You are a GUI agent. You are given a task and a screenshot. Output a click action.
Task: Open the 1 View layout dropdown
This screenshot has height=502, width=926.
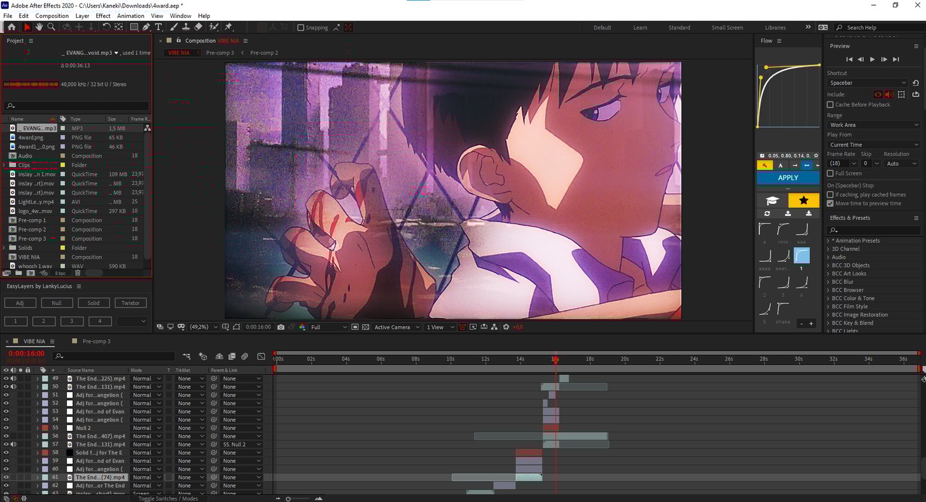tap(440, 327)
